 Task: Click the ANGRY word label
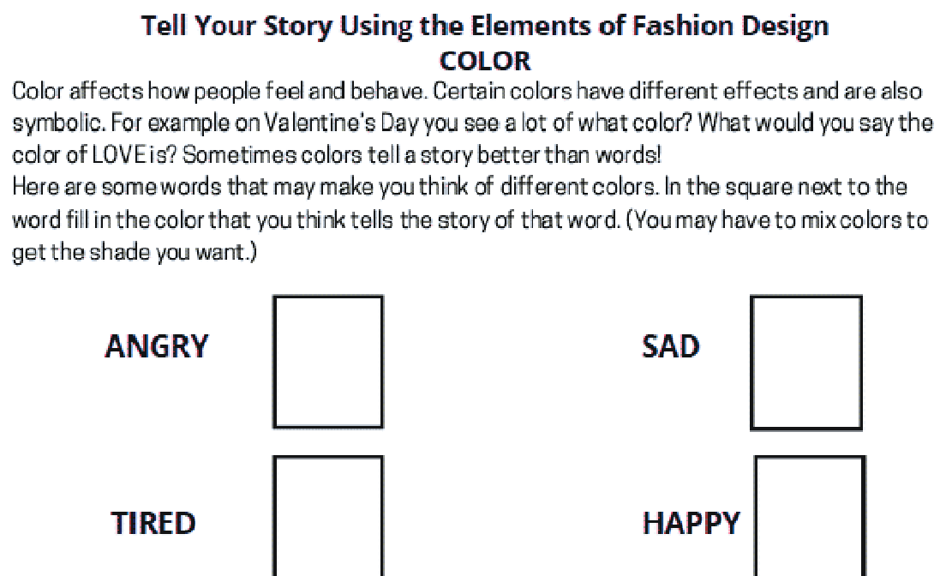(x=157, y=346)
